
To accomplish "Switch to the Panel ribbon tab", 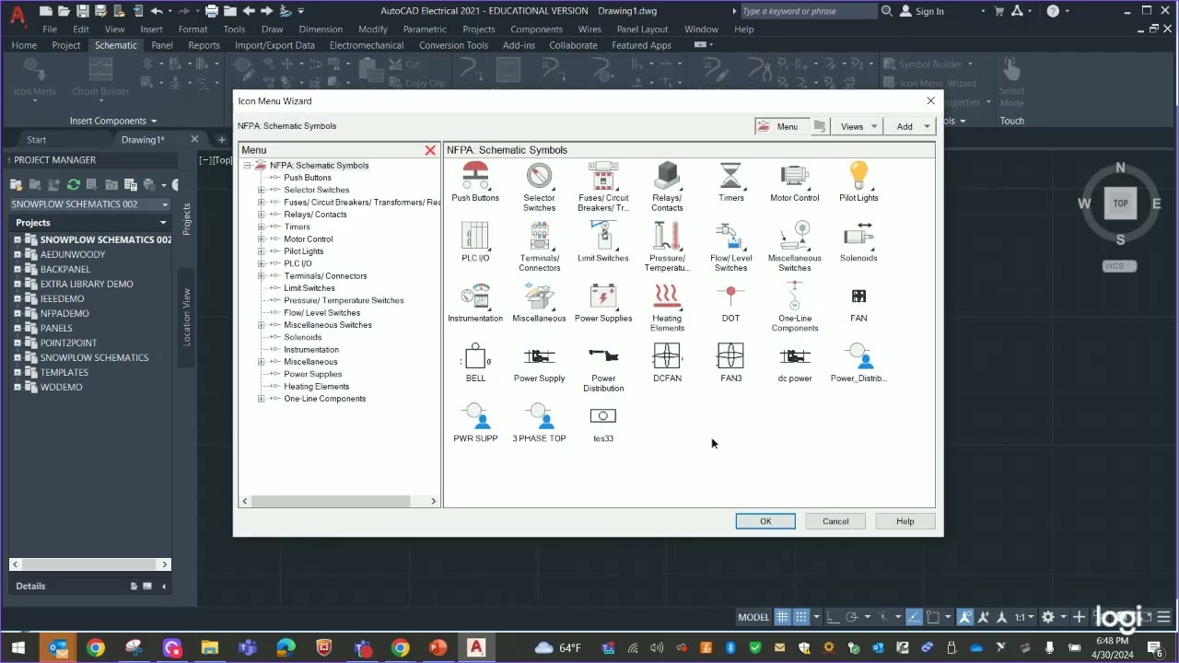I will click(162, 45).
